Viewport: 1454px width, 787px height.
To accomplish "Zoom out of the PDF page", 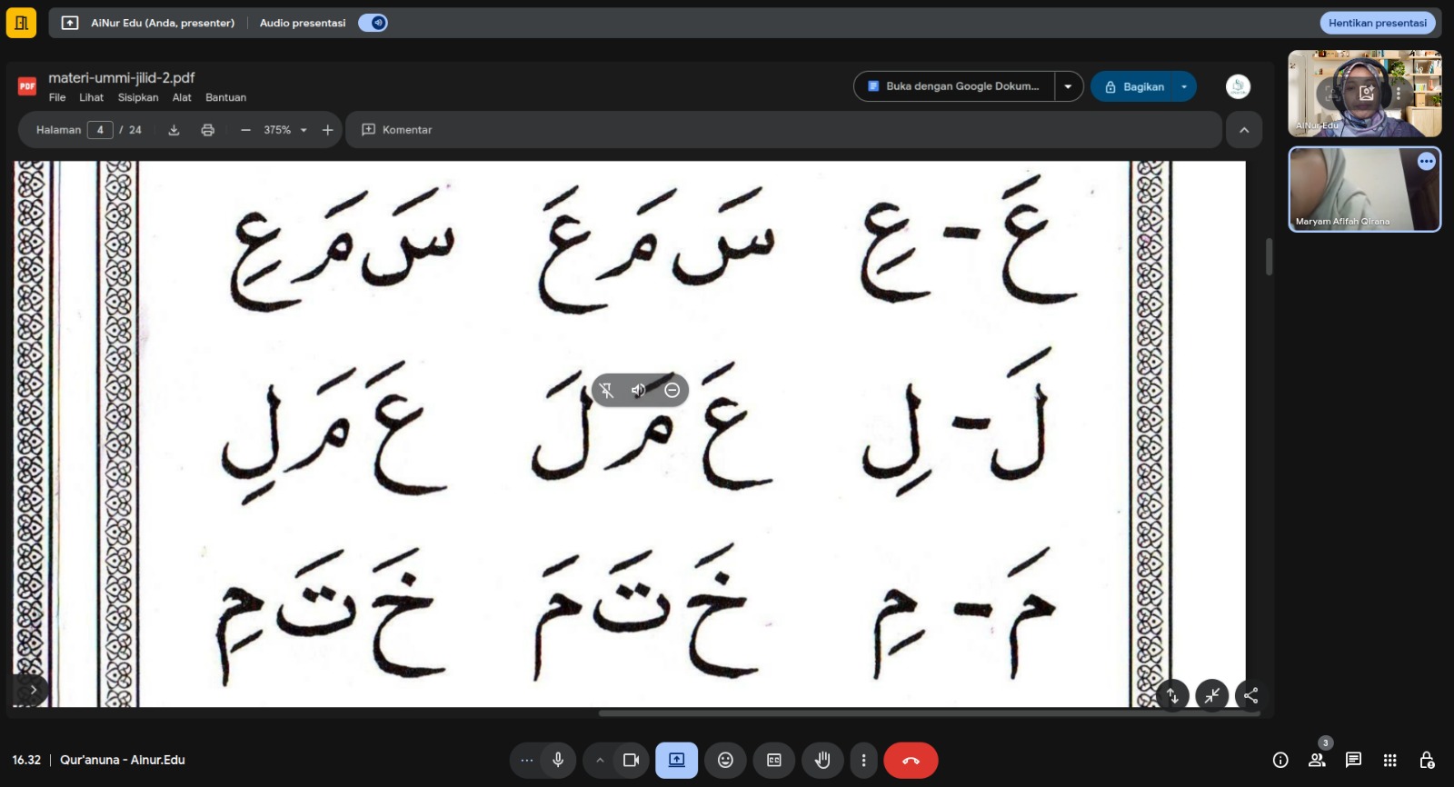I will click(x=245, y=130).
